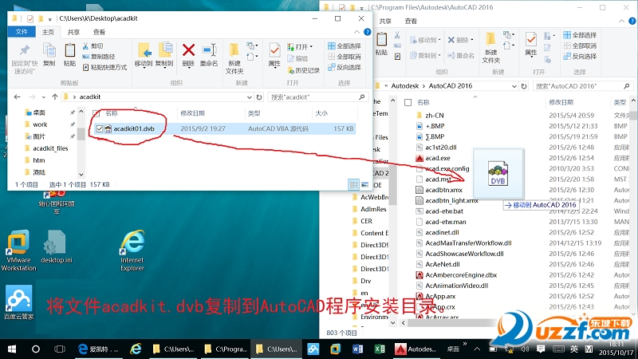Screen dimensions: 638x359
Task: Open Internet Explorer desktop shortcut
Action: tap(132, 251)
